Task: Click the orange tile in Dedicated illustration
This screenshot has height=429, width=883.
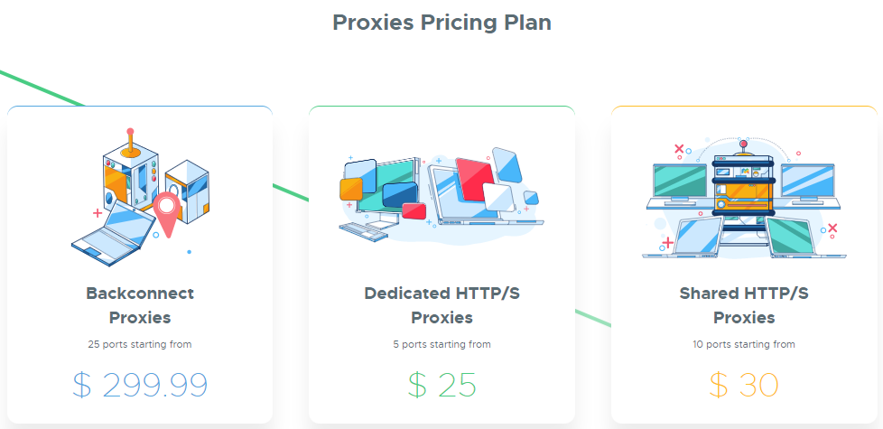Action: (351, 189)
